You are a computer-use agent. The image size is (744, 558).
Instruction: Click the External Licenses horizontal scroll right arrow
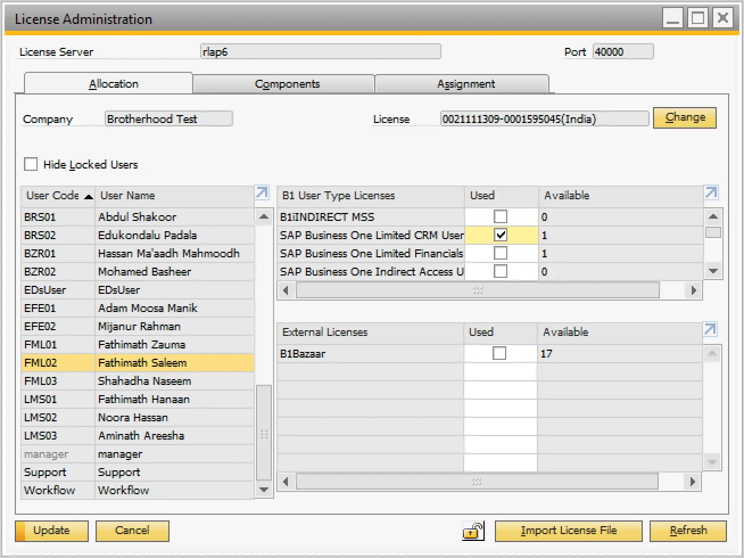(x=692, y=482)
